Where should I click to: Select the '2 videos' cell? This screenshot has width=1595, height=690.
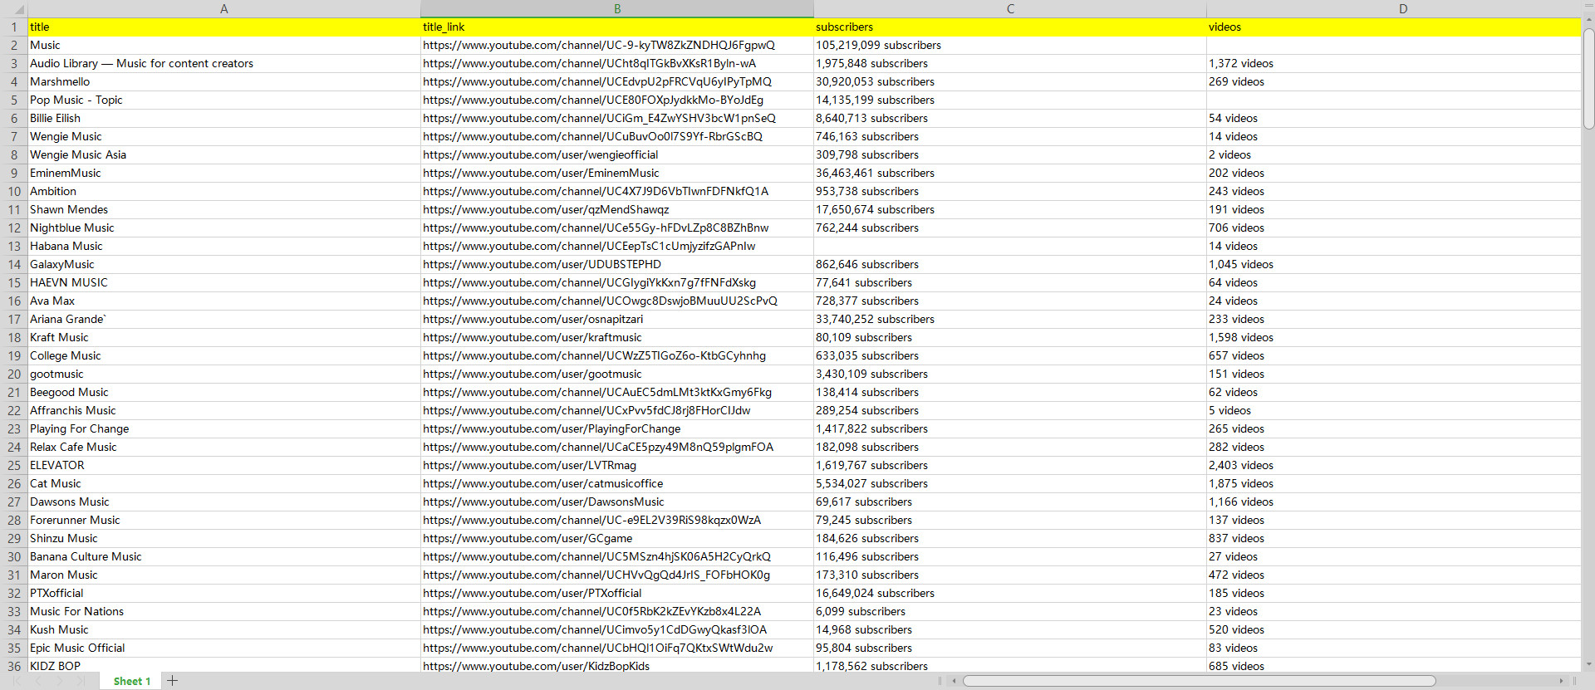pyautogui.click(x=1394, y=154)
